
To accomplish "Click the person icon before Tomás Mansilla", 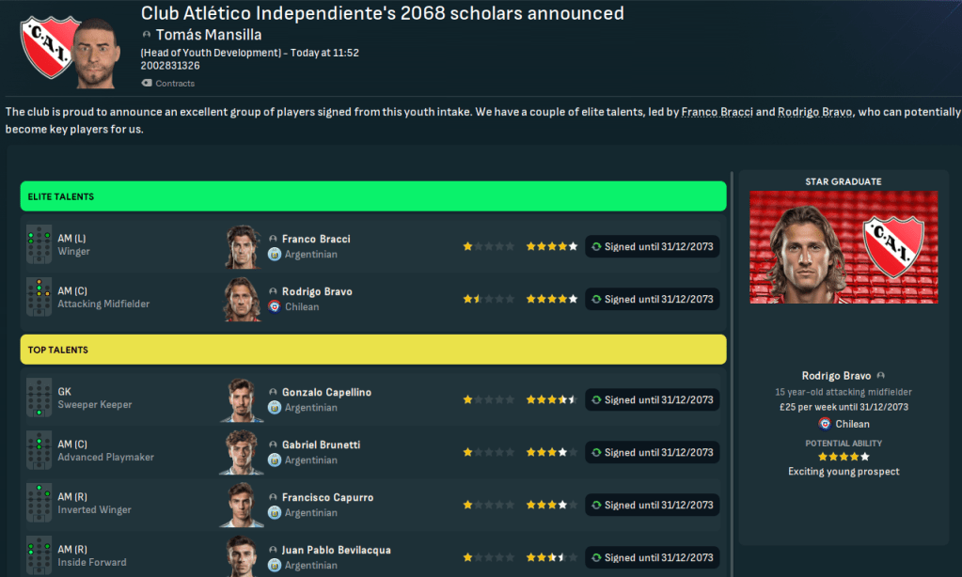I will pos(147,35).
